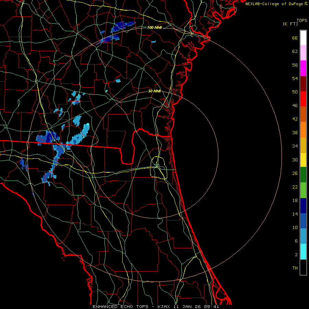Click the '6' legend value

296,241
